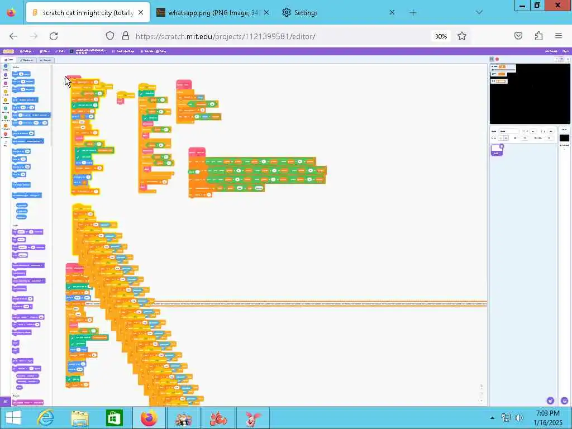Click the sprite size field

point(524,138)
